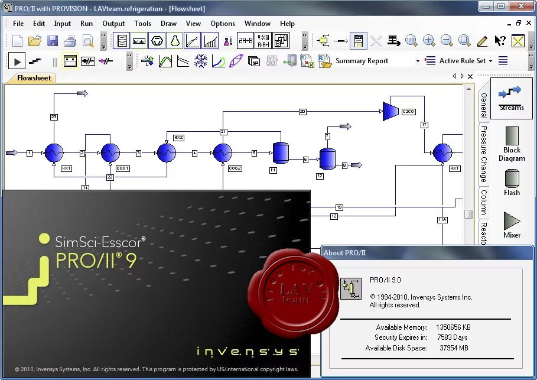Toggle the black breakpoint icon
The image size is (537, 380).
[x=88, y=61]
